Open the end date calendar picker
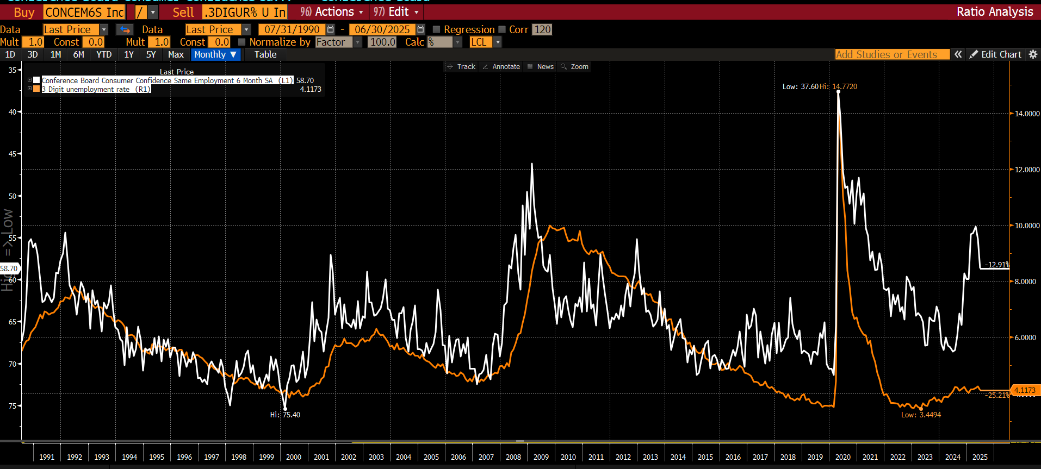 pos(420,29)
